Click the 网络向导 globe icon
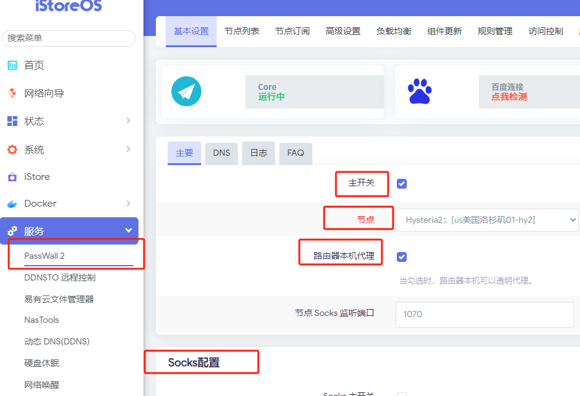This screenshot has height=396, width=580. point(12,93)
